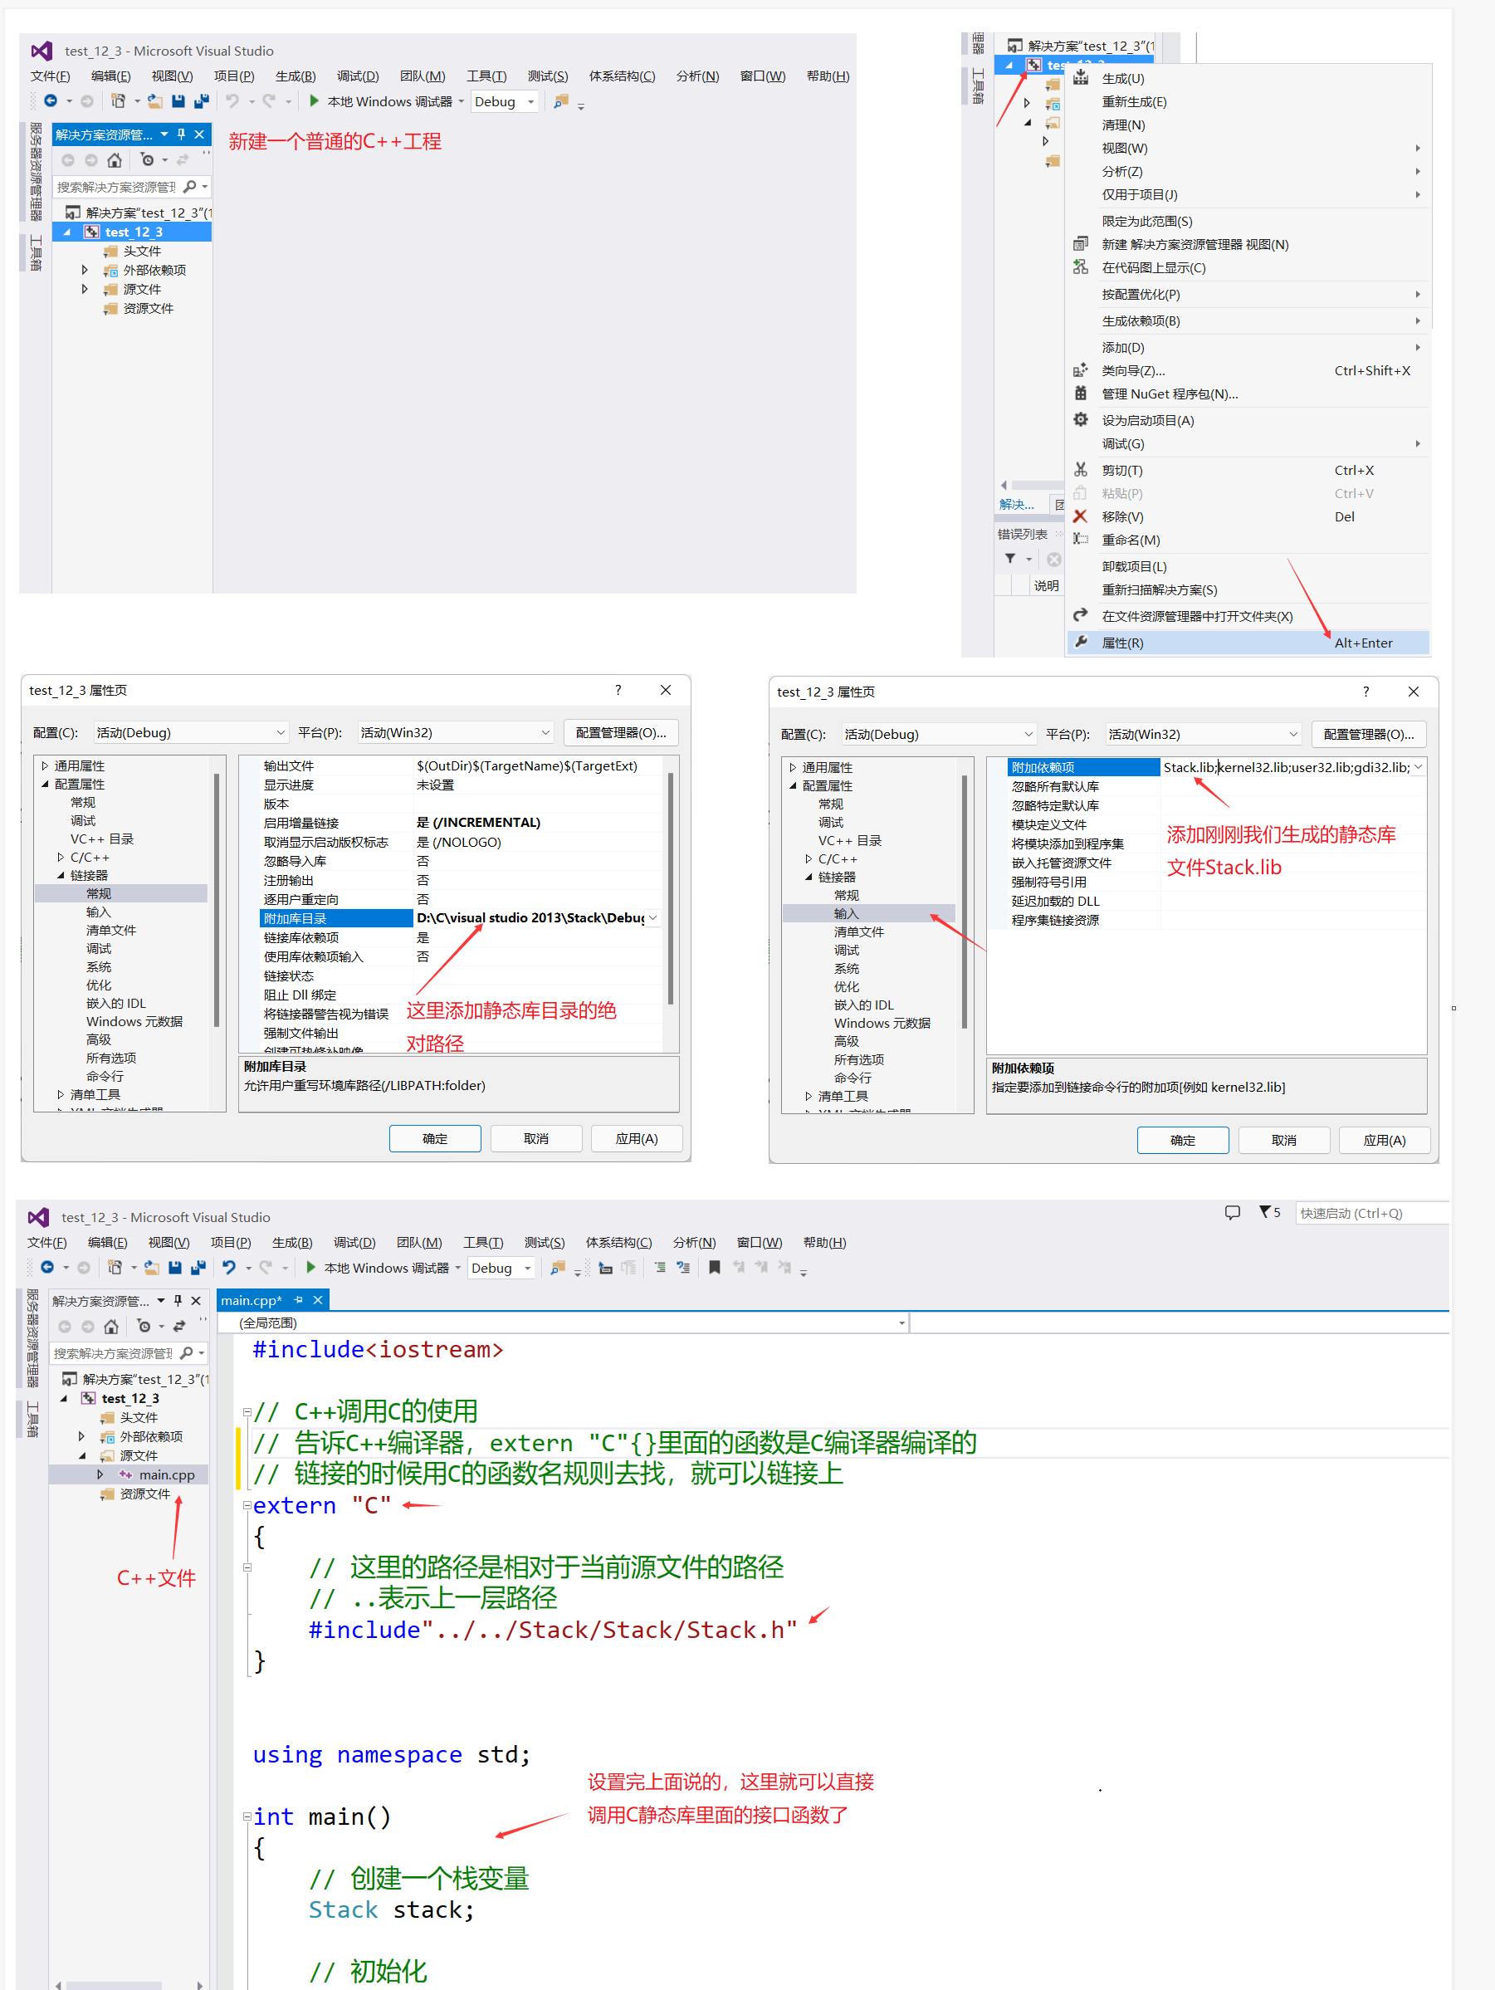Screen dimensions: 1495x1990
Task: Click 配置管理器(O)... in 附加库目录 dialog
Action: [621, 732]
